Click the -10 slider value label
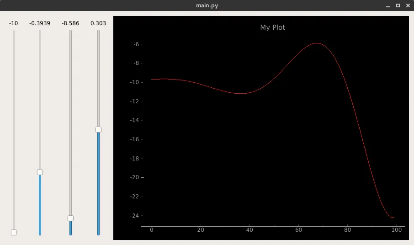This screenshot has height=245, width=414. pos(13,23)
